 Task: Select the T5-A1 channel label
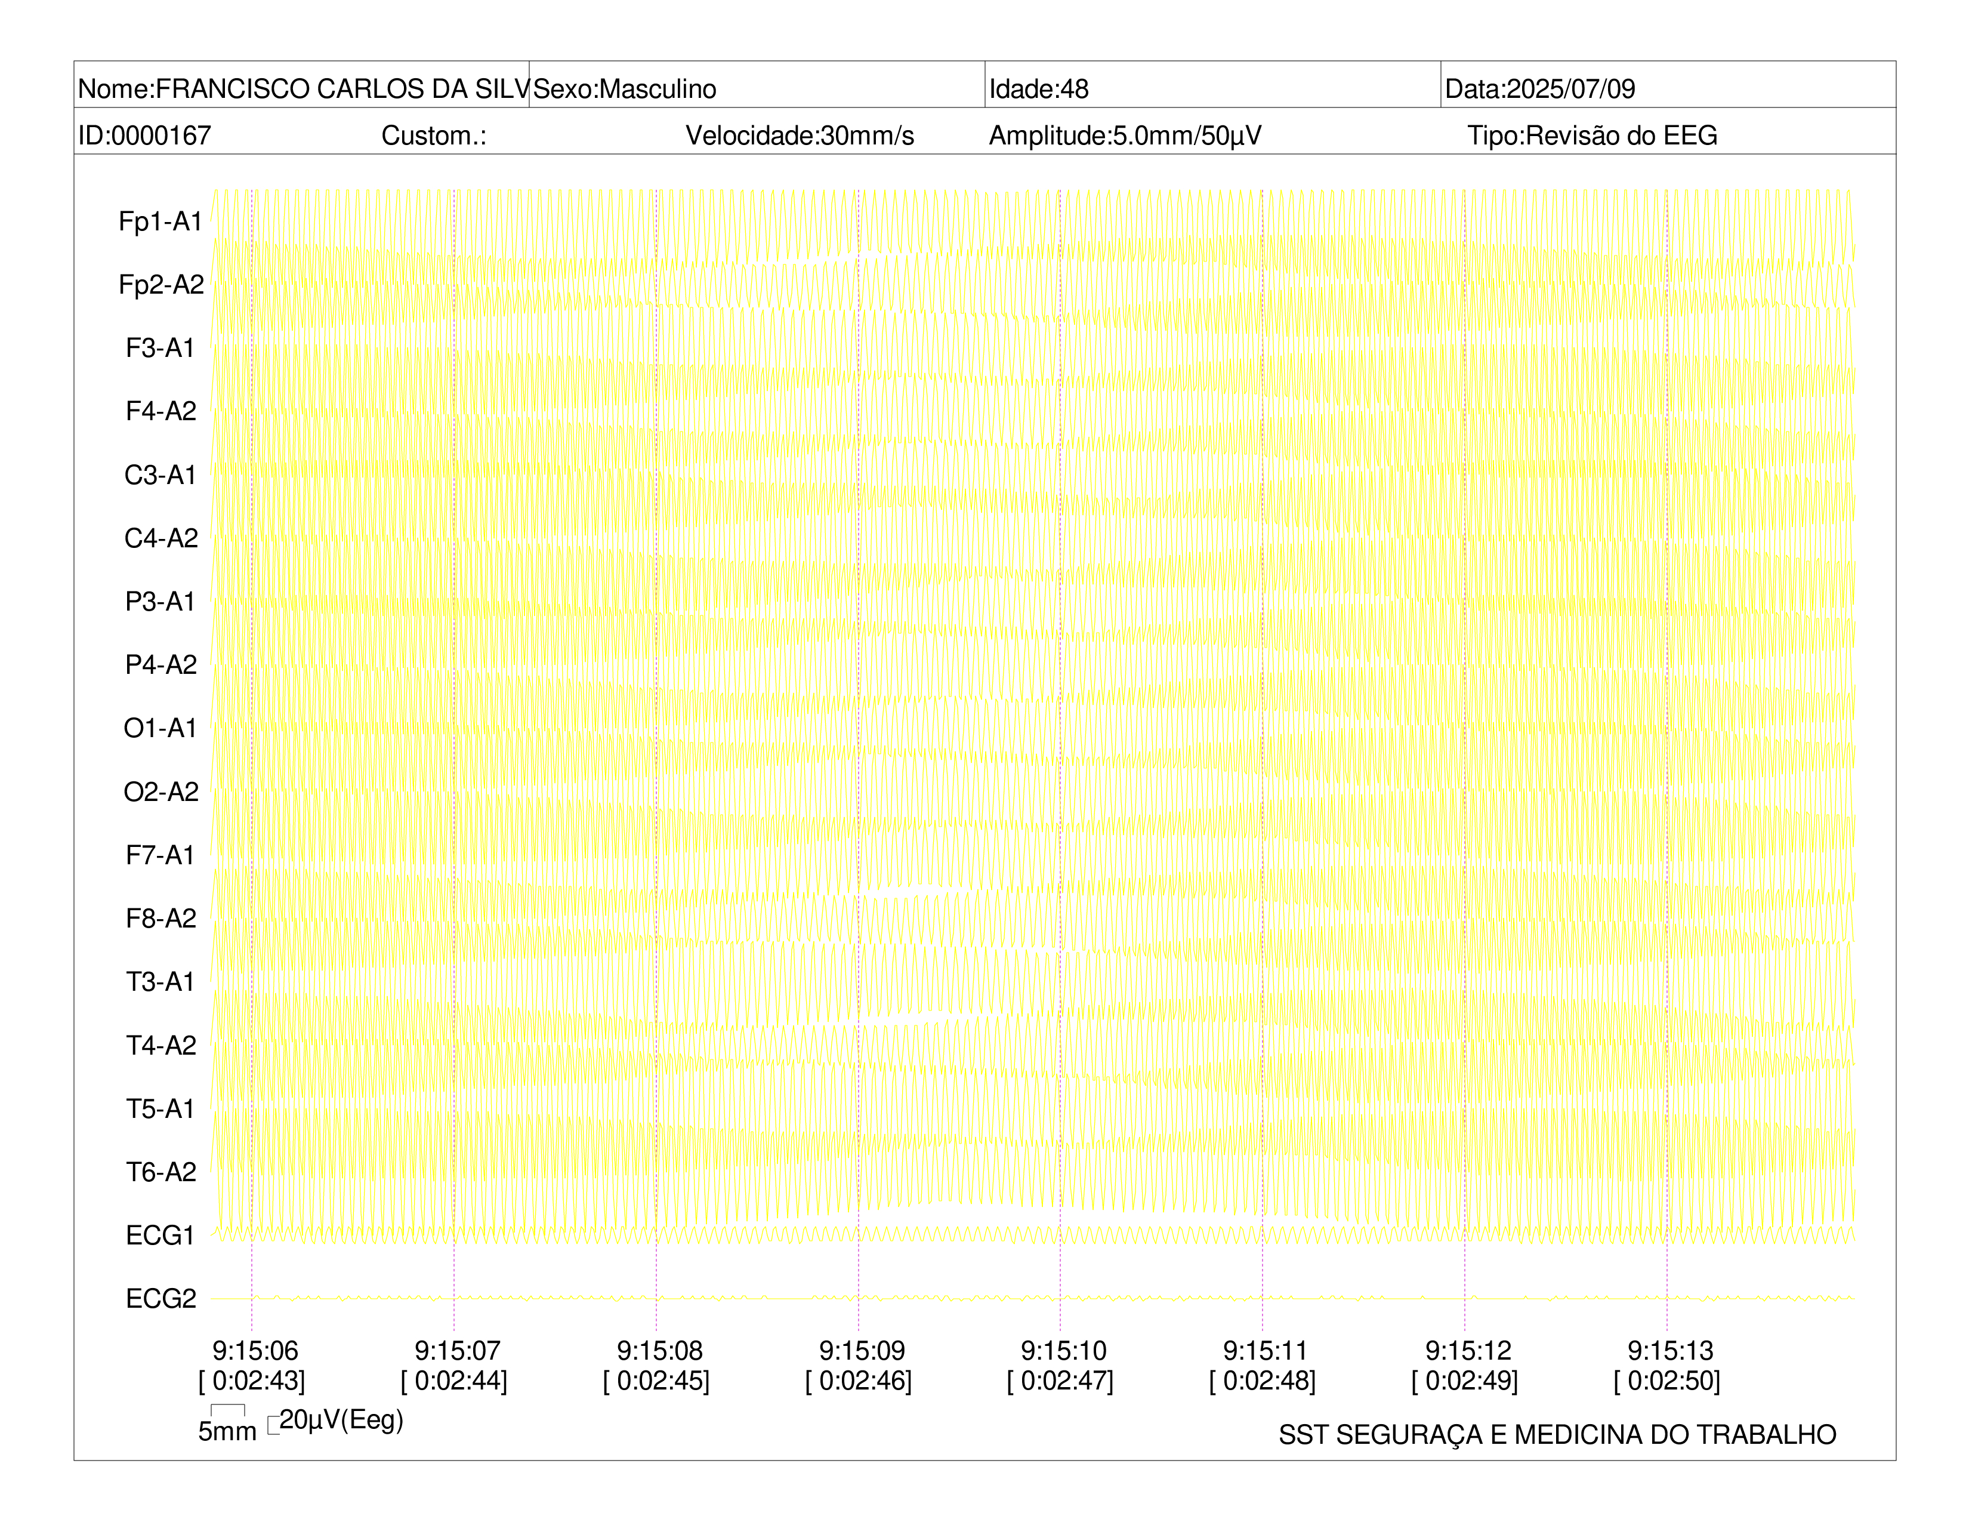[x=161, y=1108]
